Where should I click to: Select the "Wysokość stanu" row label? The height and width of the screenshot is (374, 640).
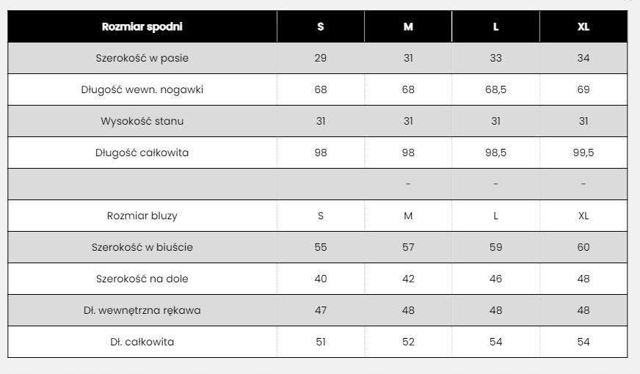click(142, 122)
